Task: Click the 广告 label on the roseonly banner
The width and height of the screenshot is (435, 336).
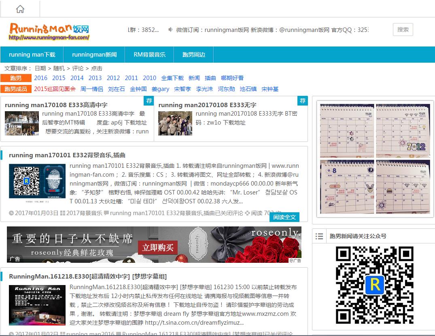Action: [15, 259]
